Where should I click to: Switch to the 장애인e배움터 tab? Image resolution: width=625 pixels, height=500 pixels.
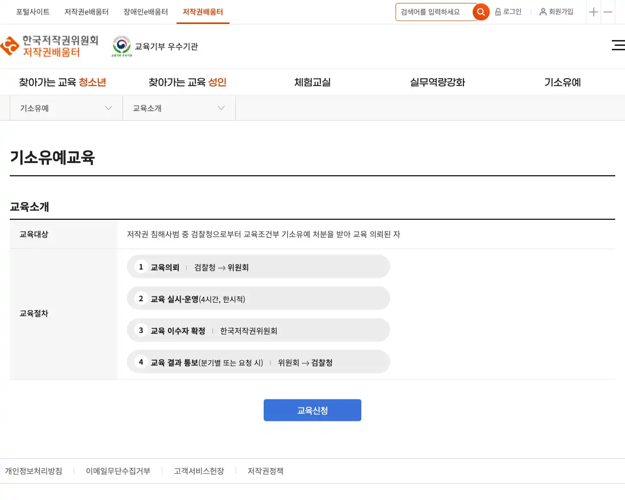[x=146, y=12]
